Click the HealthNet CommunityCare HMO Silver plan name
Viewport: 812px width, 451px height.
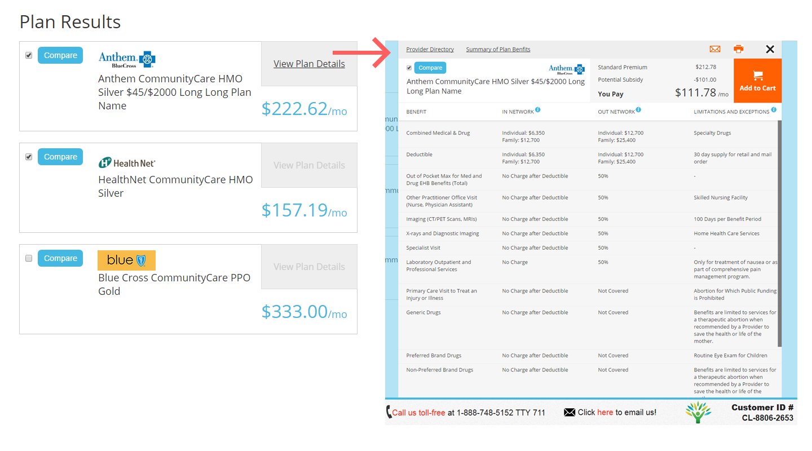(175, 186)
